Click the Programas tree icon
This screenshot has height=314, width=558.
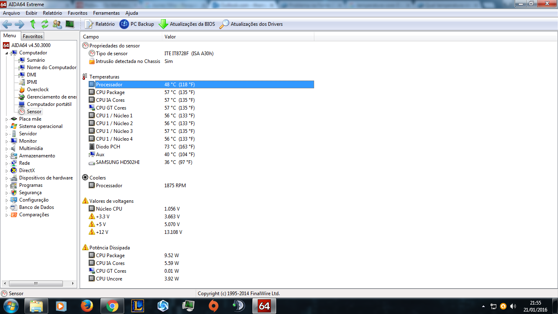14,185
